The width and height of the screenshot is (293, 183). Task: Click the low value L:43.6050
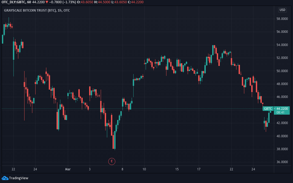coord(119,2)
